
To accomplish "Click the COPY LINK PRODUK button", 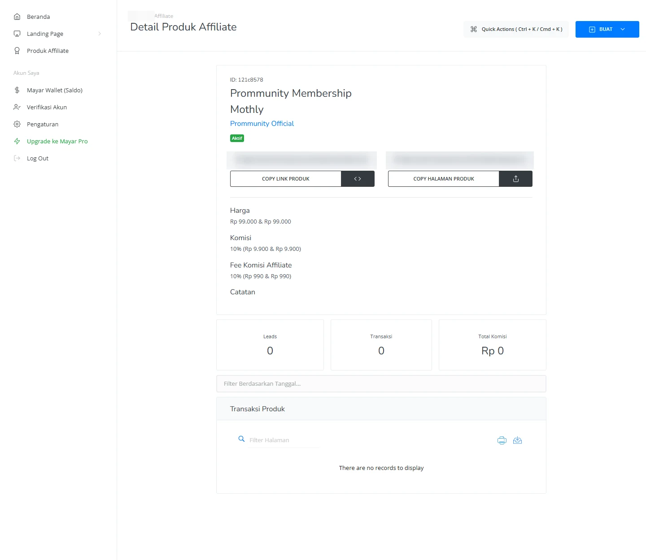I will pos(286,179).
